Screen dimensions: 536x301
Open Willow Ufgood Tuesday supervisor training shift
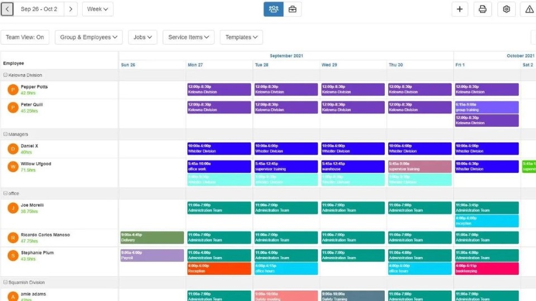(x=286, y=166)
